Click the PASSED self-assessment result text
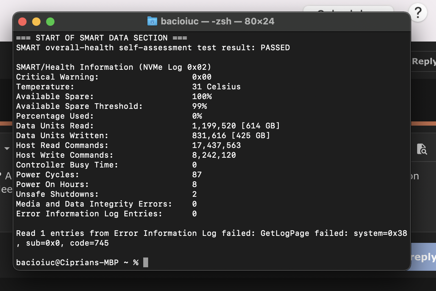436x291 pixels. (x=275, y=47)
